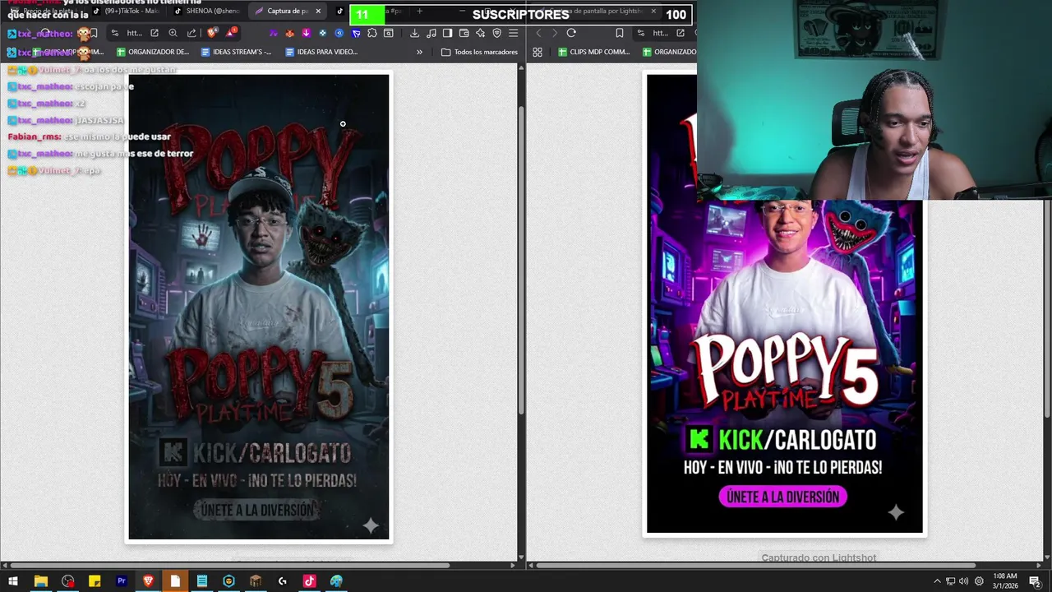
Task: Open the hamburger main menu in left browser
Action: (513, 33)
